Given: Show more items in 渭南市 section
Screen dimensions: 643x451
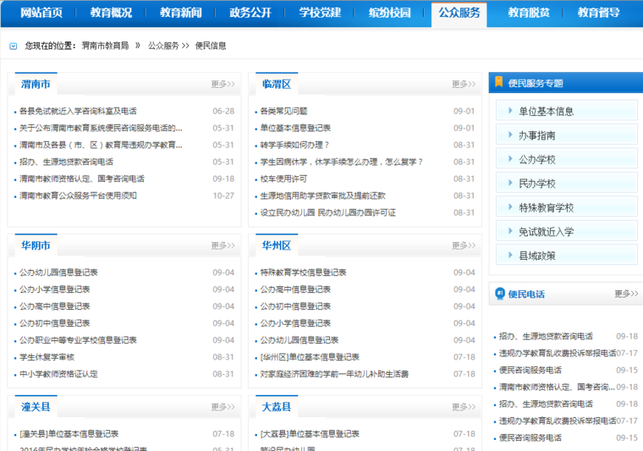Looking at the screenshot, I should (x=223, y=84).
